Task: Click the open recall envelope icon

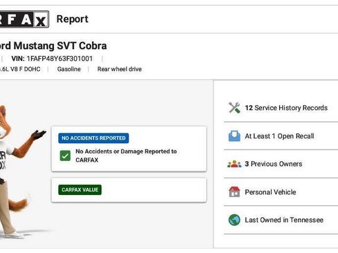Action: coord(234,136)
